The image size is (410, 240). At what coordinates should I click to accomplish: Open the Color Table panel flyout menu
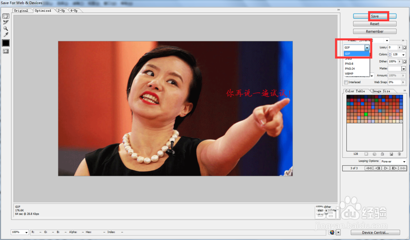tap(405, 91)
